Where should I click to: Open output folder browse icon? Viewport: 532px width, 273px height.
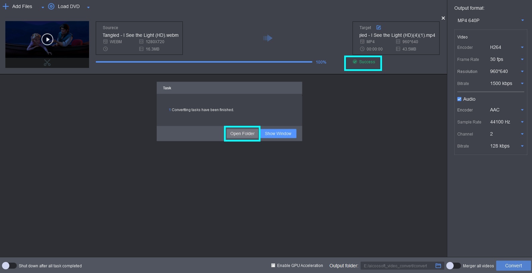click(x=438, y=266)
